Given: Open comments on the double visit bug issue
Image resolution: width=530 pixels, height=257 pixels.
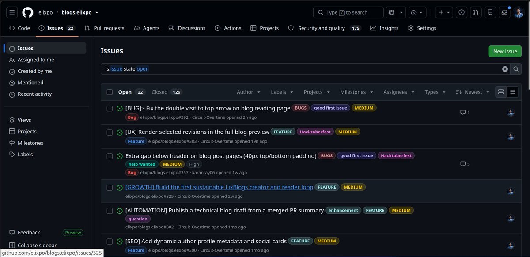Looking at the screenshot, I should [465, 113].
